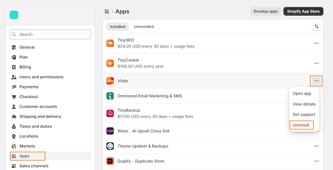The width and height of the screenshot is (333, 170).
Task: Click the Vitals app icon
Action: click(110, 81)
